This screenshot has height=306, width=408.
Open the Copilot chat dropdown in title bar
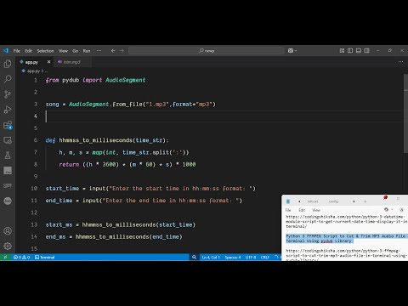point(292,51)
